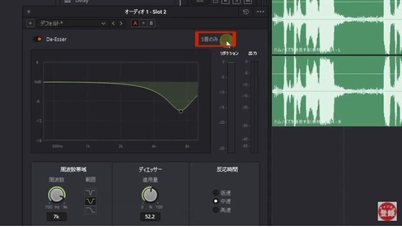Copy A settings to B arrow
The height and width of the screenshot is (227, 402).
[x=143, y=24]
